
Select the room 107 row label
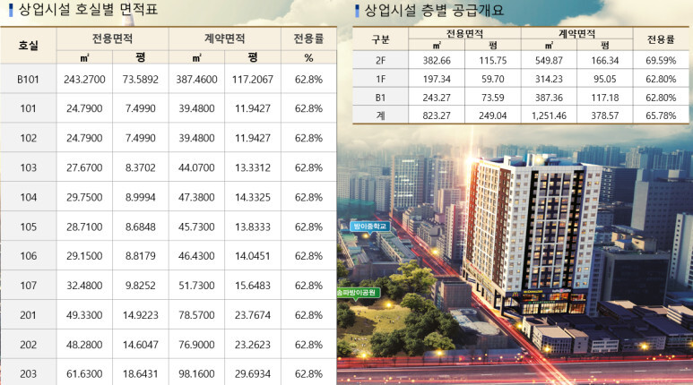click(x=29, y=286)
